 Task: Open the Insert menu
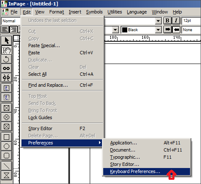pos(75,12)
